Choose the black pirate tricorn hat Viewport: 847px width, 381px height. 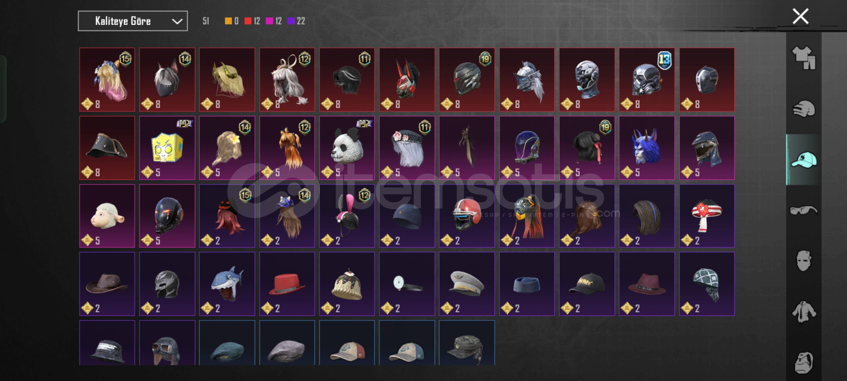point(107,148)
